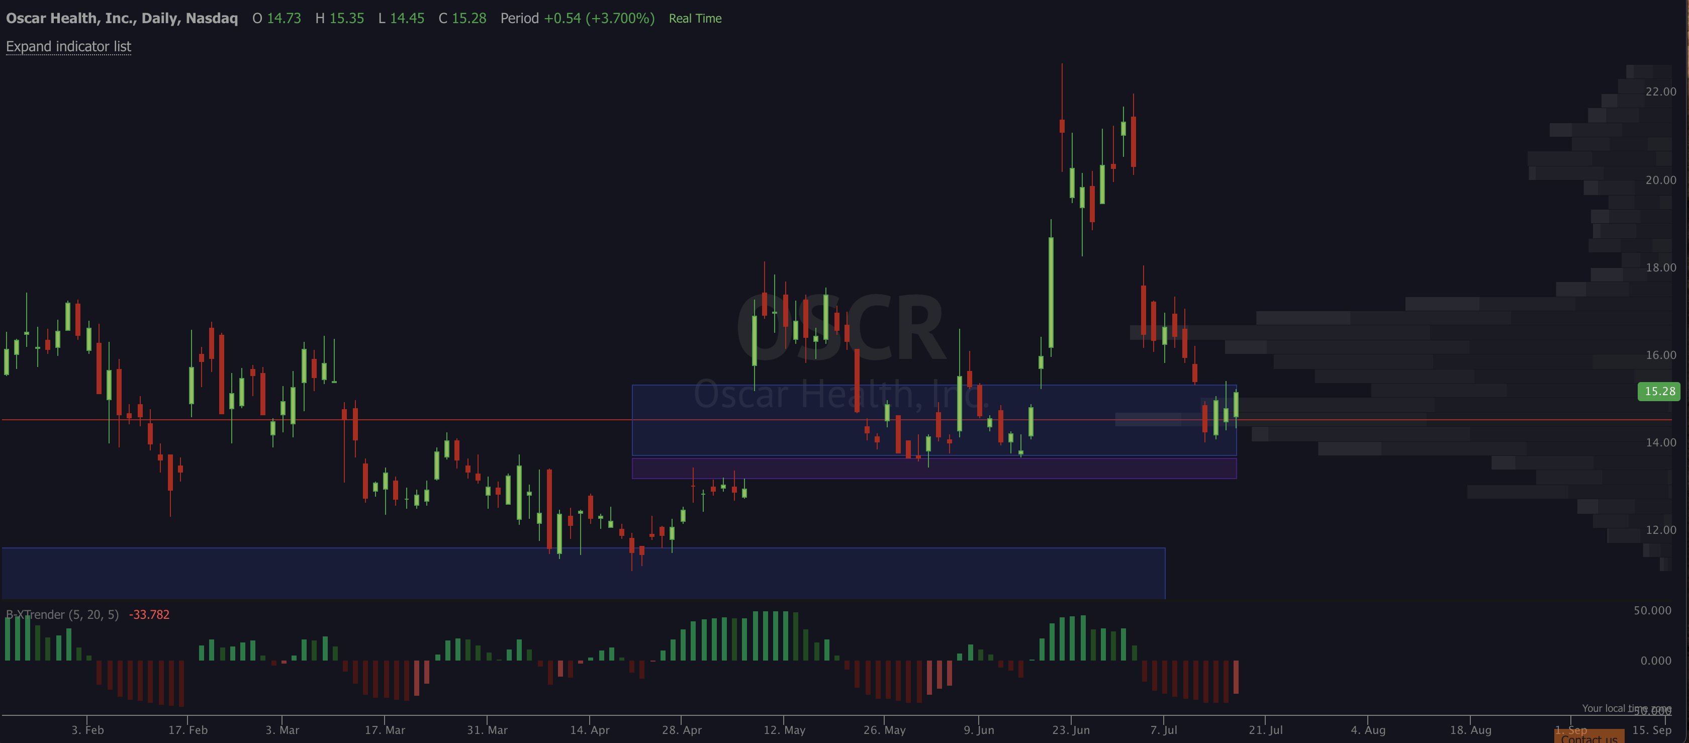Click the 50.000 indicator scale label
The image size is (1689, 743).
1652,610
